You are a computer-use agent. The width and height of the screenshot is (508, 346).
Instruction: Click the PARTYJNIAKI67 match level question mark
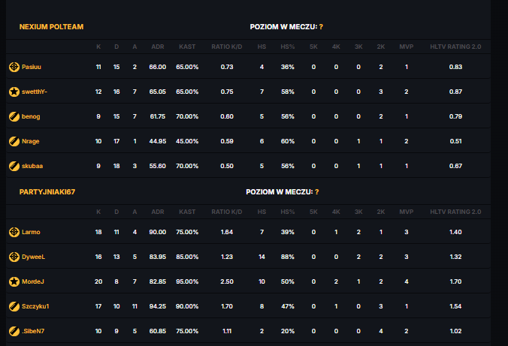tap(317, 192)
